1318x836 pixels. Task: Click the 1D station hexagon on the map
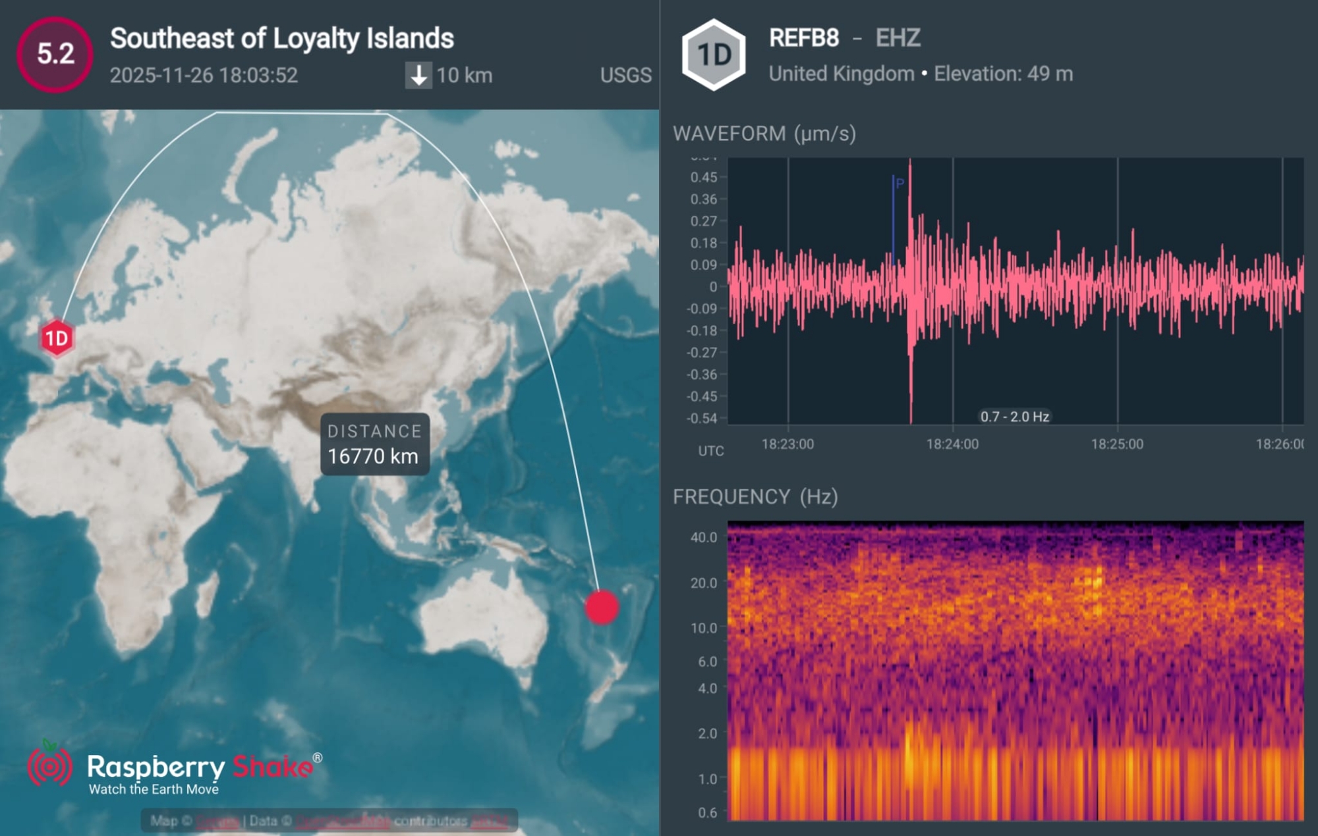(57, 338)
